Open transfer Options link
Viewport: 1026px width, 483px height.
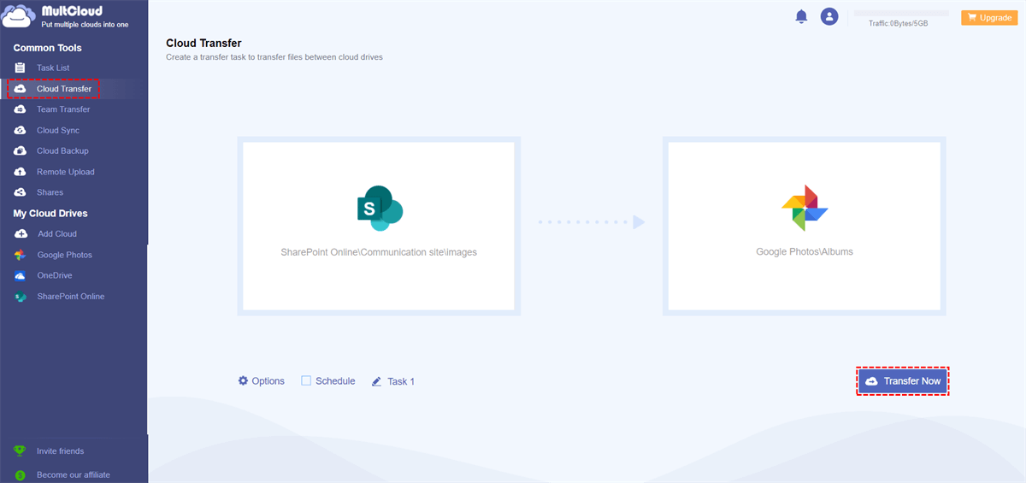268,381
